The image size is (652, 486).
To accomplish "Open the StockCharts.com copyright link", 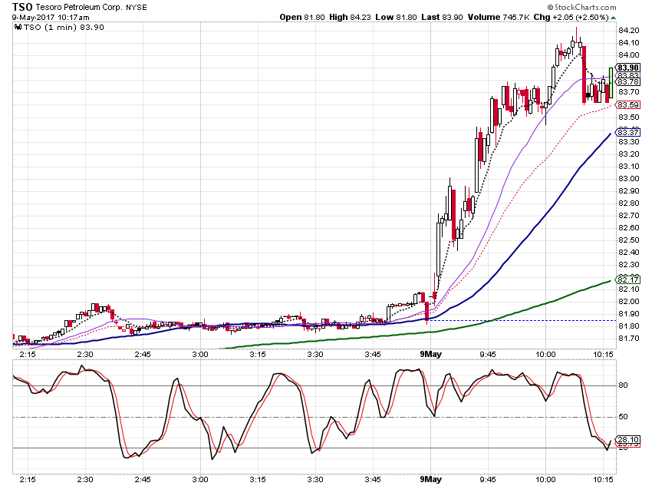I will pos(581,7).
